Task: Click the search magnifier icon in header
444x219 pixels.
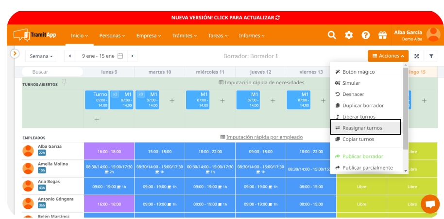Action: (332, 35)
